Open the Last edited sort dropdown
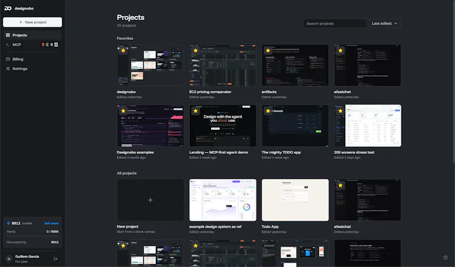This screenshot has width=455, height=267. pyautogui.click(x=384, y=23)
